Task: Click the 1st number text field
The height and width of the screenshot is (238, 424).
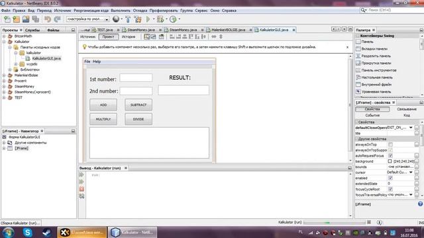Action: [x=136, y=78]
